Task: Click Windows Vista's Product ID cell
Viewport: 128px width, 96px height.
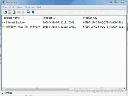Action: click(59, 27)
